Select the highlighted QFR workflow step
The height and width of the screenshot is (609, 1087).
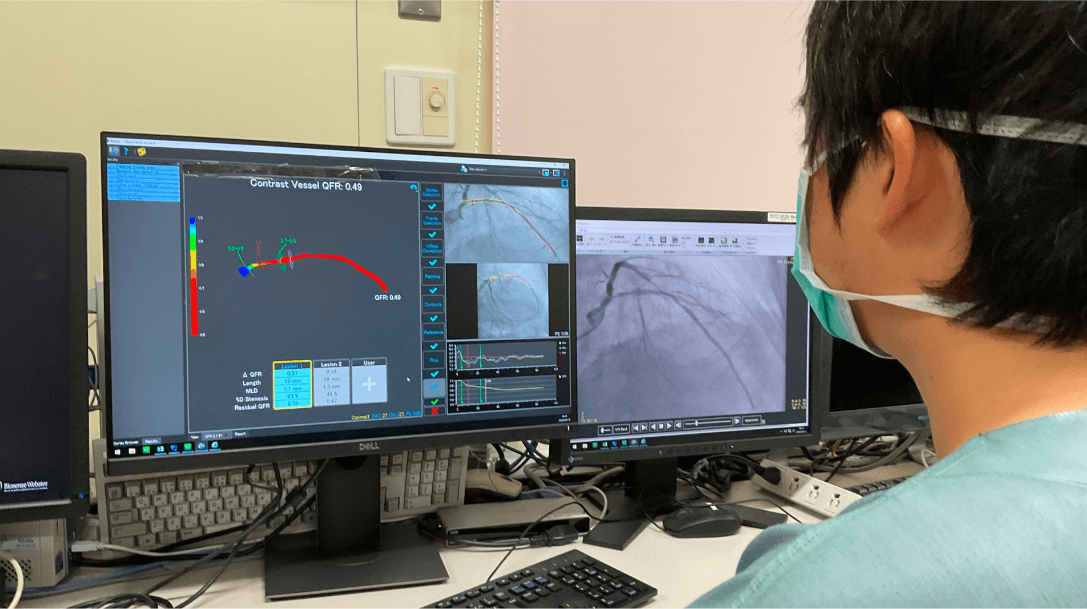pyautogui.click(x=434, y=388)
